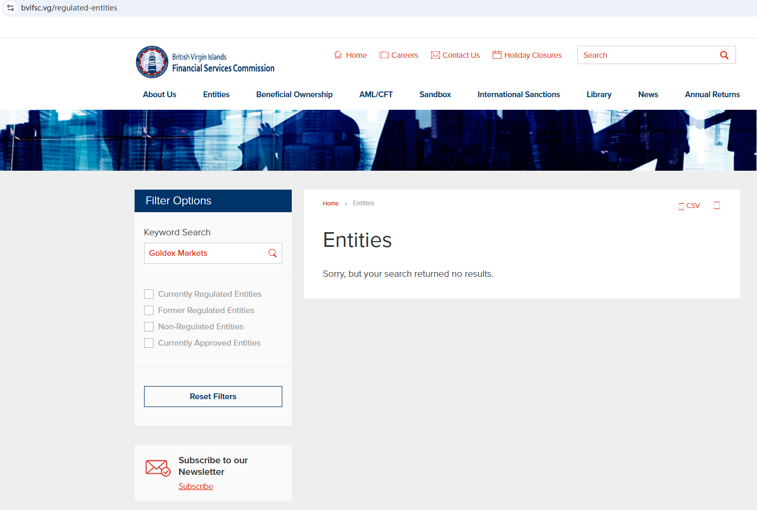This screenshot has width=757, height=510.
Task: Open the Annual Returns menu
Action: [712, 95]
